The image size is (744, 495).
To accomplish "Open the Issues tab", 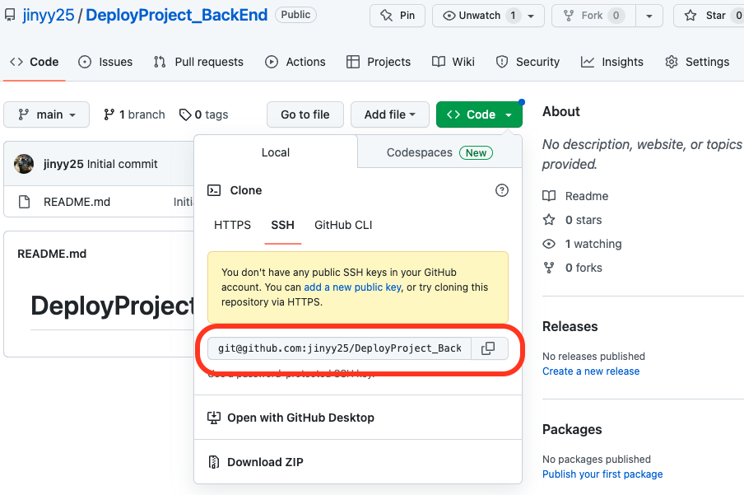I will click(105, 62).
